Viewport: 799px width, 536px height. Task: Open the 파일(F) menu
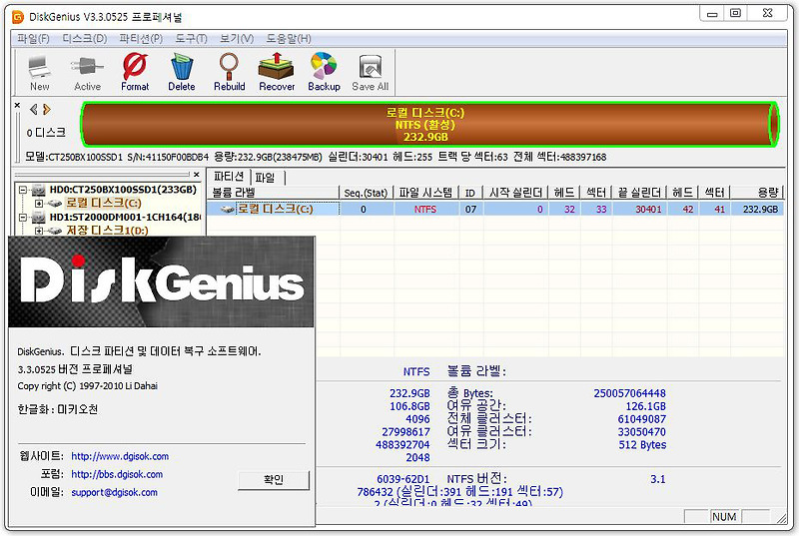[x=33, y=39]
